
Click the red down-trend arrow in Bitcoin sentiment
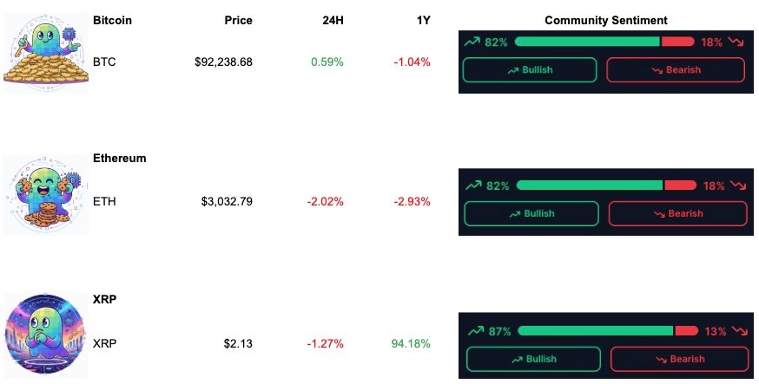pos(736,42)
